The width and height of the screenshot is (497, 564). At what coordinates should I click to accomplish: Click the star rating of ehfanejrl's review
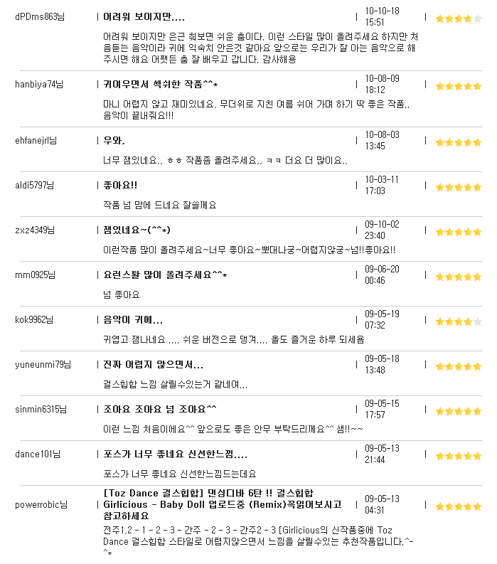coord(459,142)
